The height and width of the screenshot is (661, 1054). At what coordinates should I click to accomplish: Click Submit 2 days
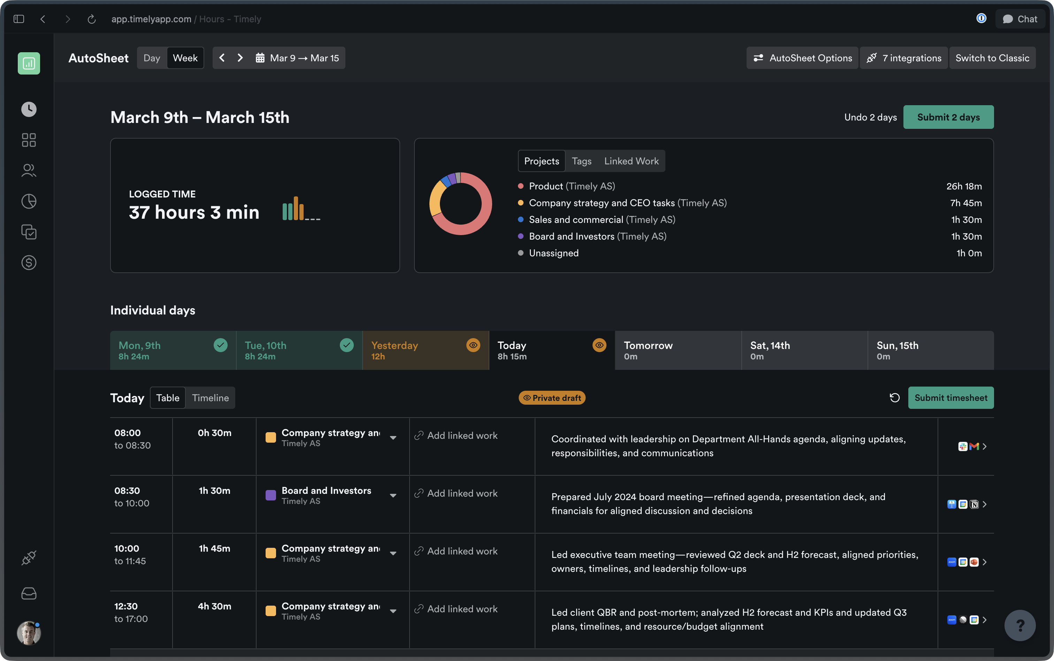click(948, 117)
